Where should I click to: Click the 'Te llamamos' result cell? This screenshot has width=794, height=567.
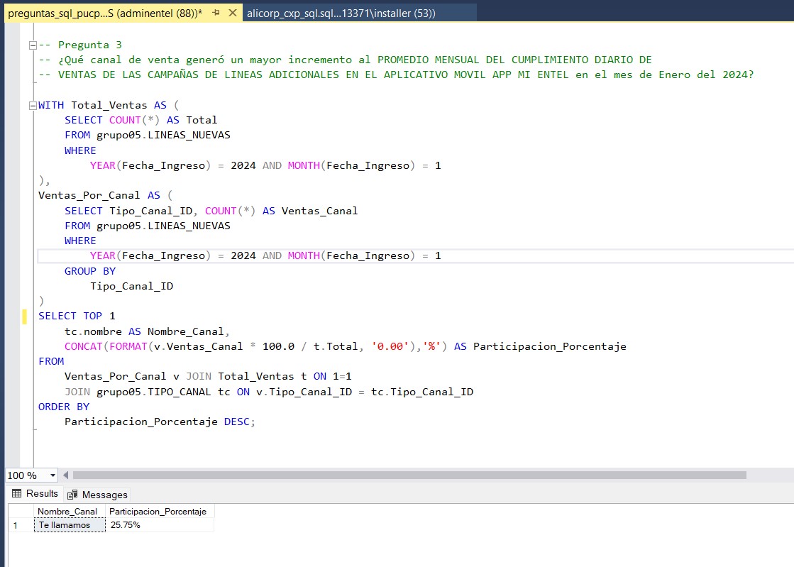click(68, 525)
